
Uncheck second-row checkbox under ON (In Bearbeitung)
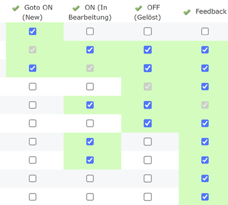[90, 50]
